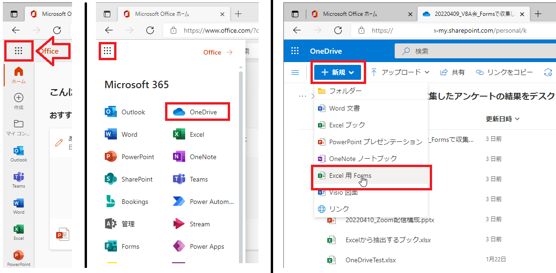The height and width of the screenshot is (273, 556).
Task: Click Create (作成) in left sidebar
Action: pyautogui.click(x=18, y=102)
